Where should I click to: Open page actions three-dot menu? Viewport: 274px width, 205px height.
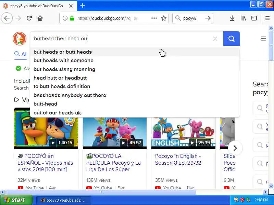pos(154,18)
